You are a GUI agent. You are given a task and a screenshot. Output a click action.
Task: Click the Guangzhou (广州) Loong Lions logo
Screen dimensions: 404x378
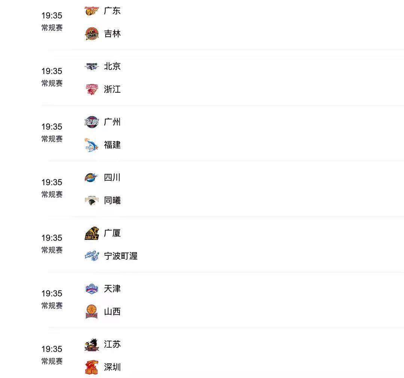click(92, 122)
